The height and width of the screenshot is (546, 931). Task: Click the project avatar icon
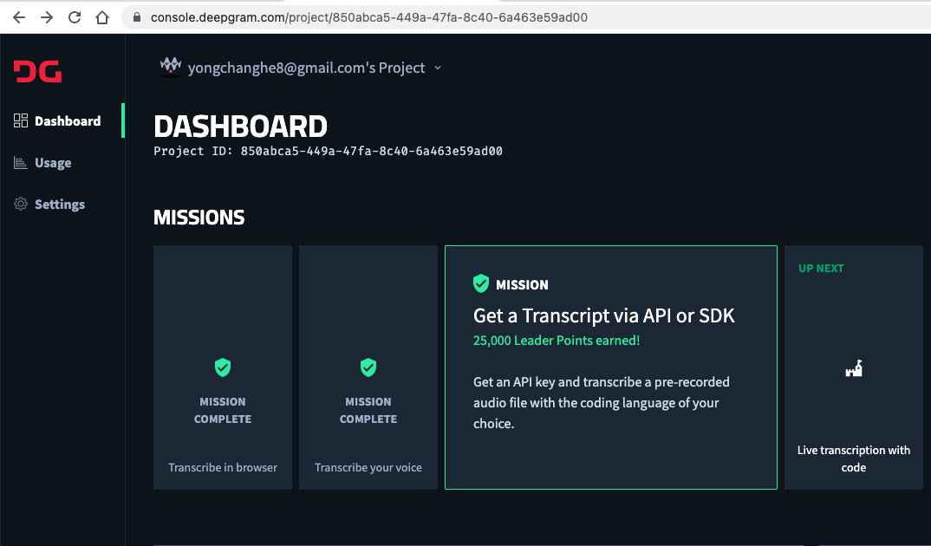pos(170,67)
